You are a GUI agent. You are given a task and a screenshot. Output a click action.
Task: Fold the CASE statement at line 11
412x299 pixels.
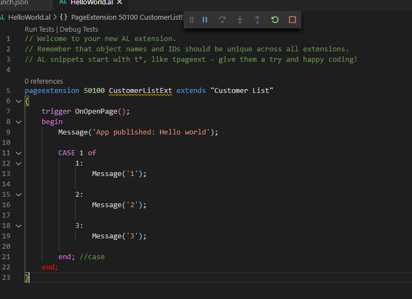coord(19,153)
